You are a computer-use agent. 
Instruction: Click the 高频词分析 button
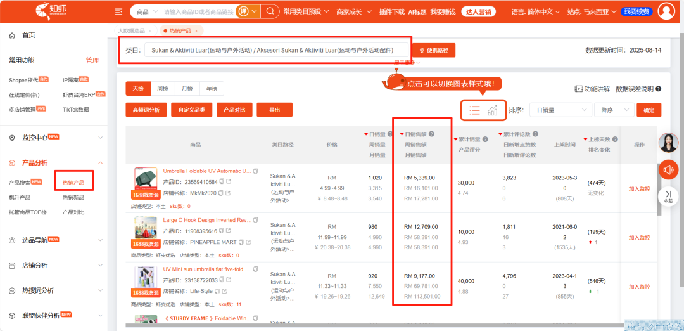click(x=146, y=110)
